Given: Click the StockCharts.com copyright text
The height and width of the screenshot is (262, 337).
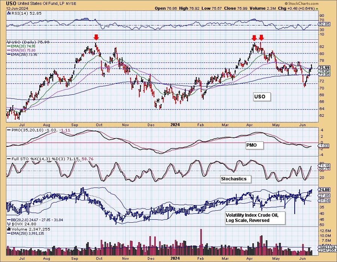Looking at the screenshot, I should 301,3.
